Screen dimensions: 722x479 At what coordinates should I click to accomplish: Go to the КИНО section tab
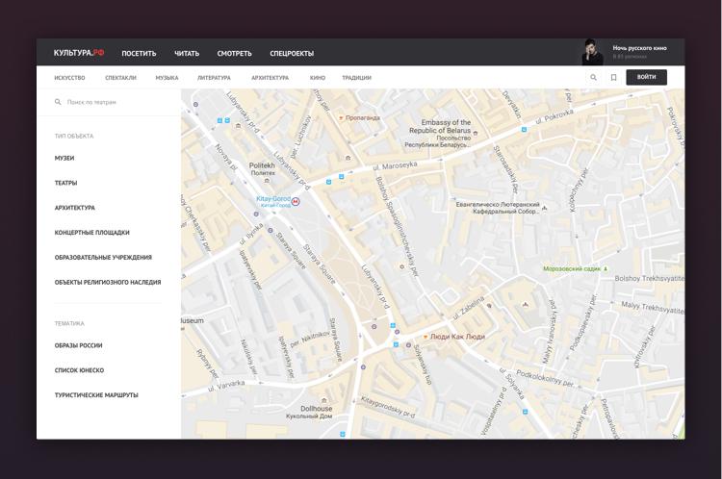click(x=318, y=78)
